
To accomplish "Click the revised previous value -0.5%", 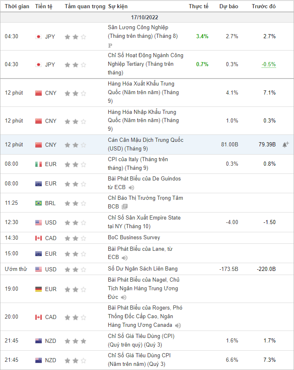I will (x=269, y=65).
